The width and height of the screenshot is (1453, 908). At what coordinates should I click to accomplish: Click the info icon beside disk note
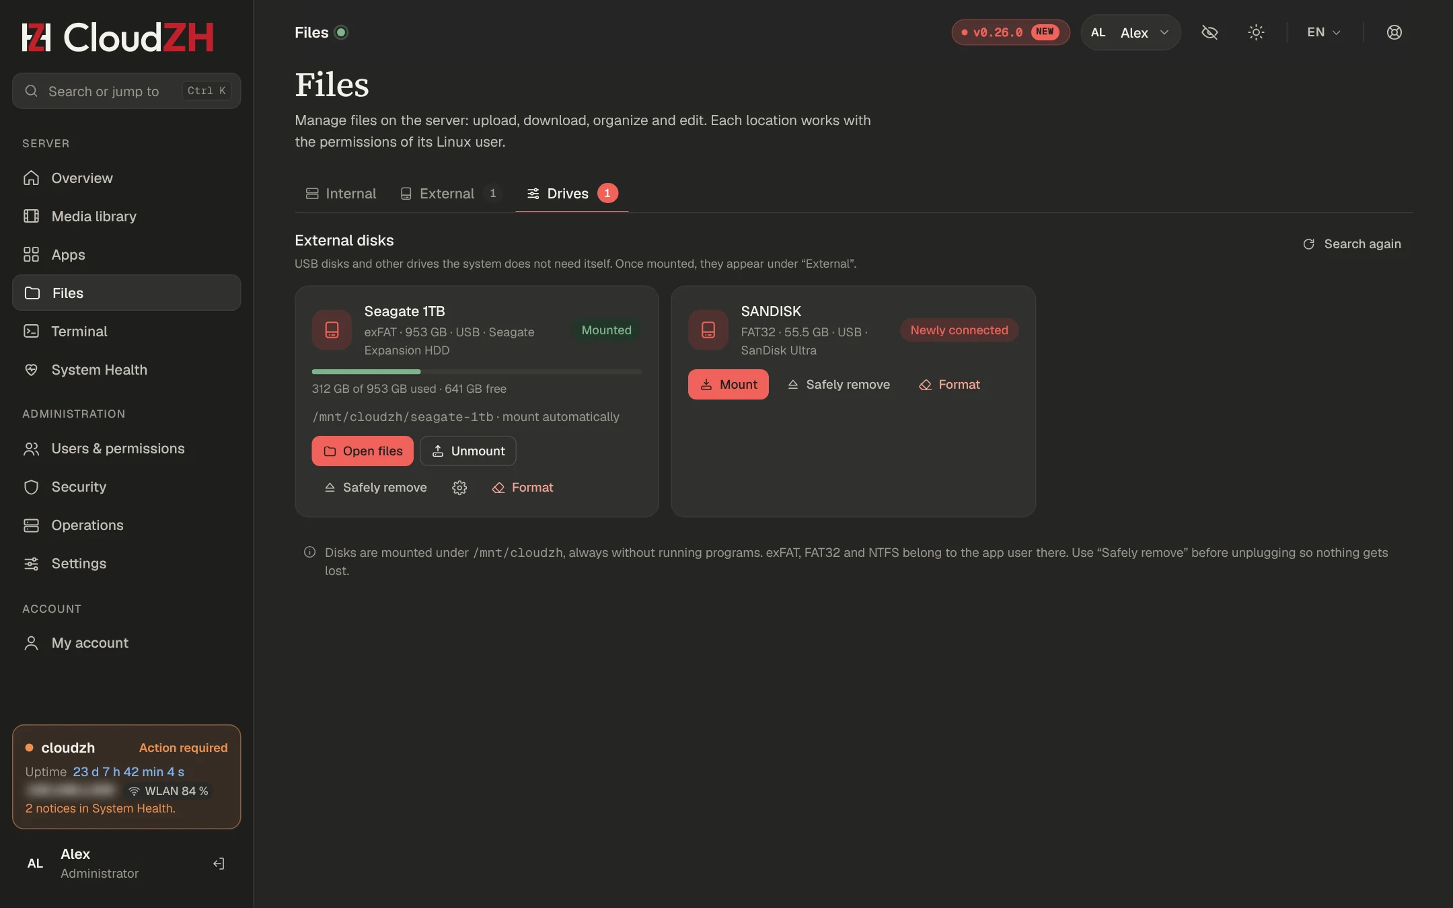click(x=309, y=552)
